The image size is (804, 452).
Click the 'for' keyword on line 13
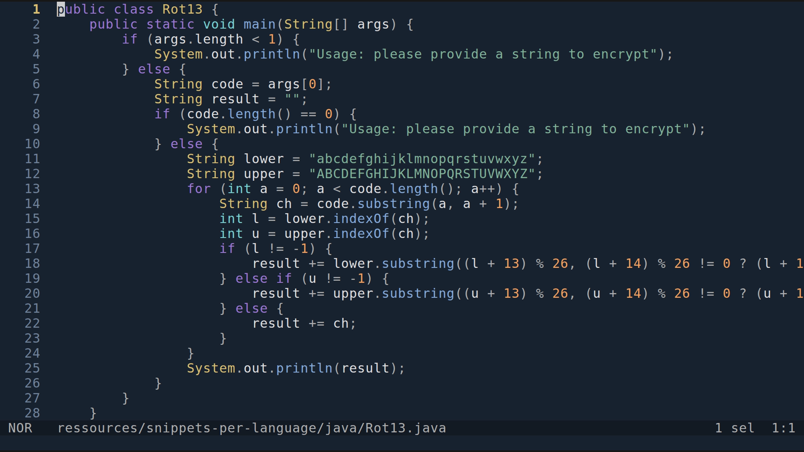[199, 189]
